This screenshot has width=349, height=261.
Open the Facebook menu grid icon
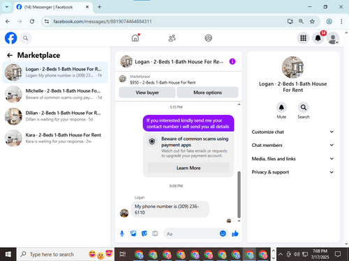pos(303,38)
